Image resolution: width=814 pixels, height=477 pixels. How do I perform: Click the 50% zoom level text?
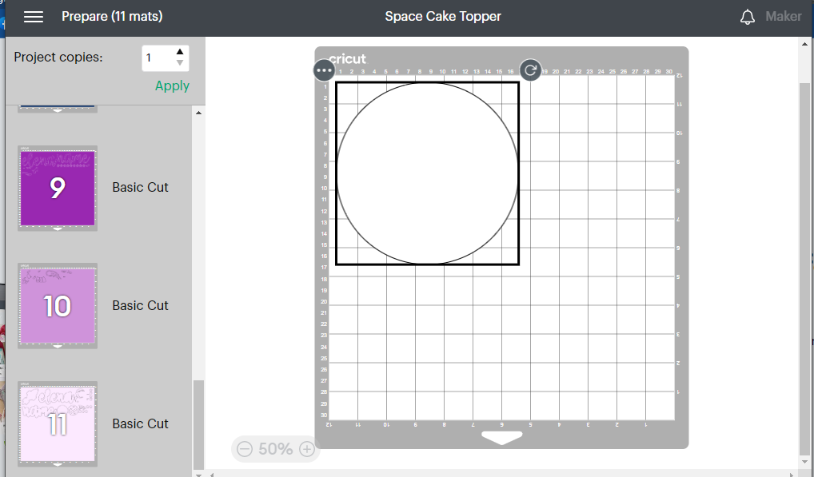[276, 449]
